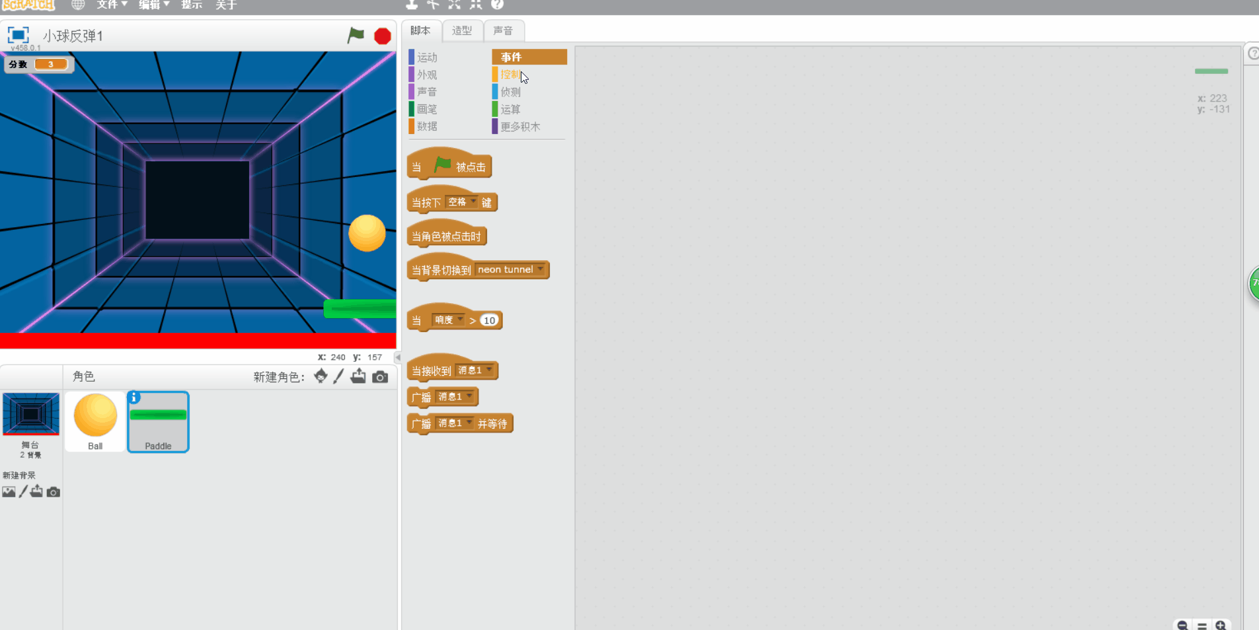
Task: Open message dropdown in 广播并等待 block
Action: (454, 423)
